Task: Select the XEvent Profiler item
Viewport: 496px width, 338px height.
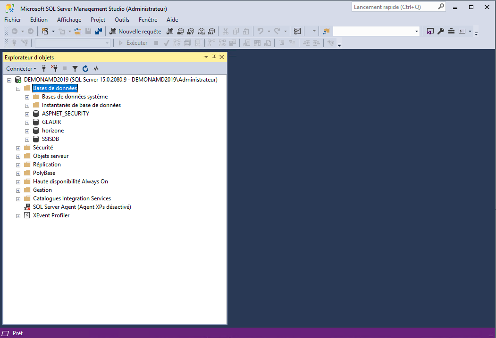Action: pos(51,215)
